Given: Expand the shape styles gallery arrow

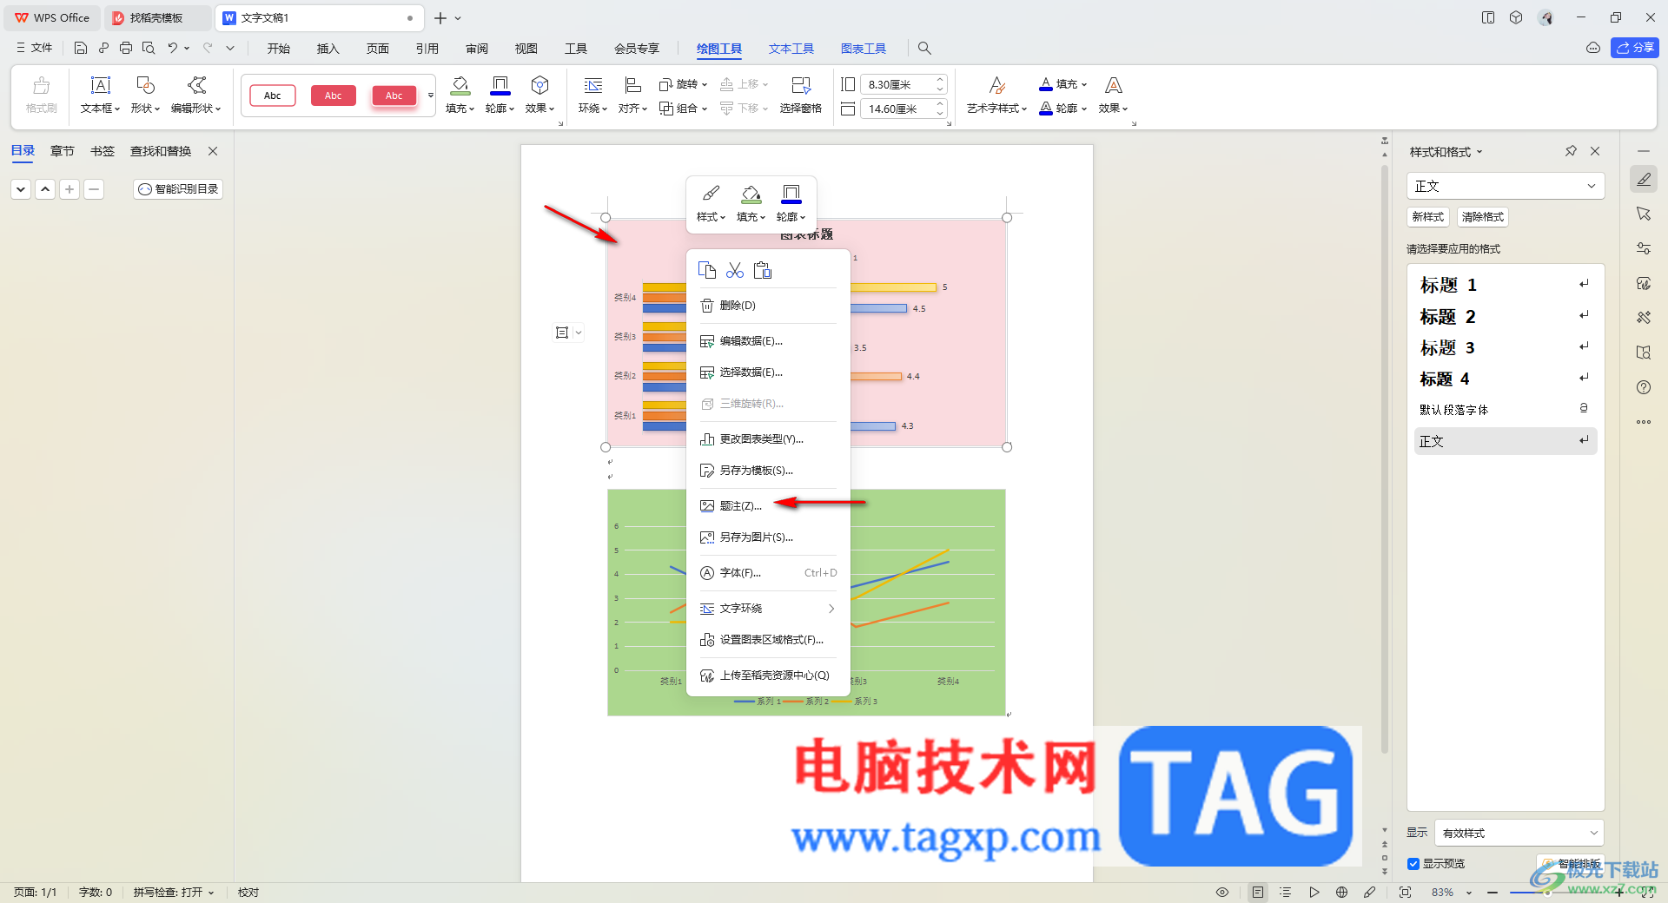Looking at the screenshot, I should click(430, 96).
